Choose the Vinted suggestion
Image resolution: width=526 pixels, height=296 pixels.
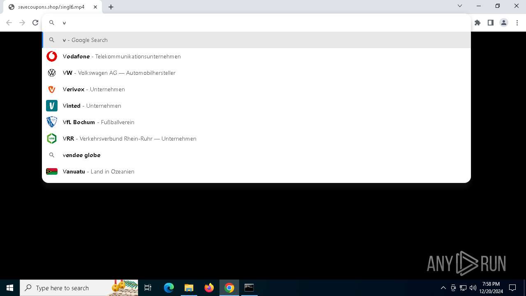(256, 106)
